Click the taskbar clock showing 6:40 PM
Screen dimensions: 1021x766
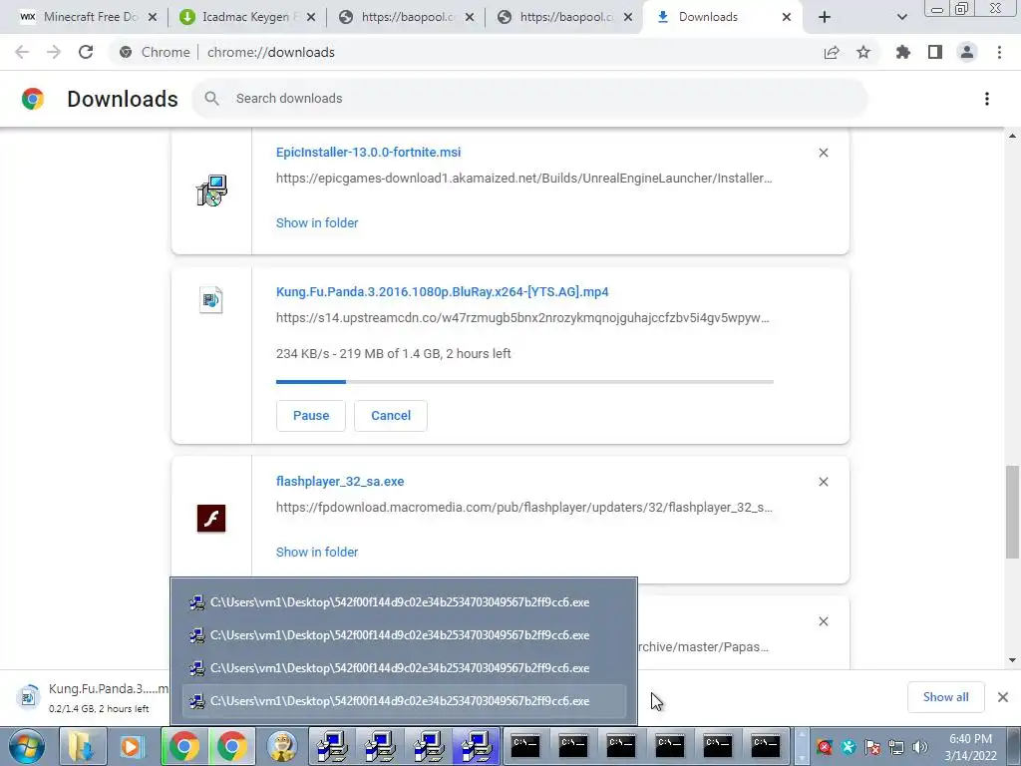[970, 746]
